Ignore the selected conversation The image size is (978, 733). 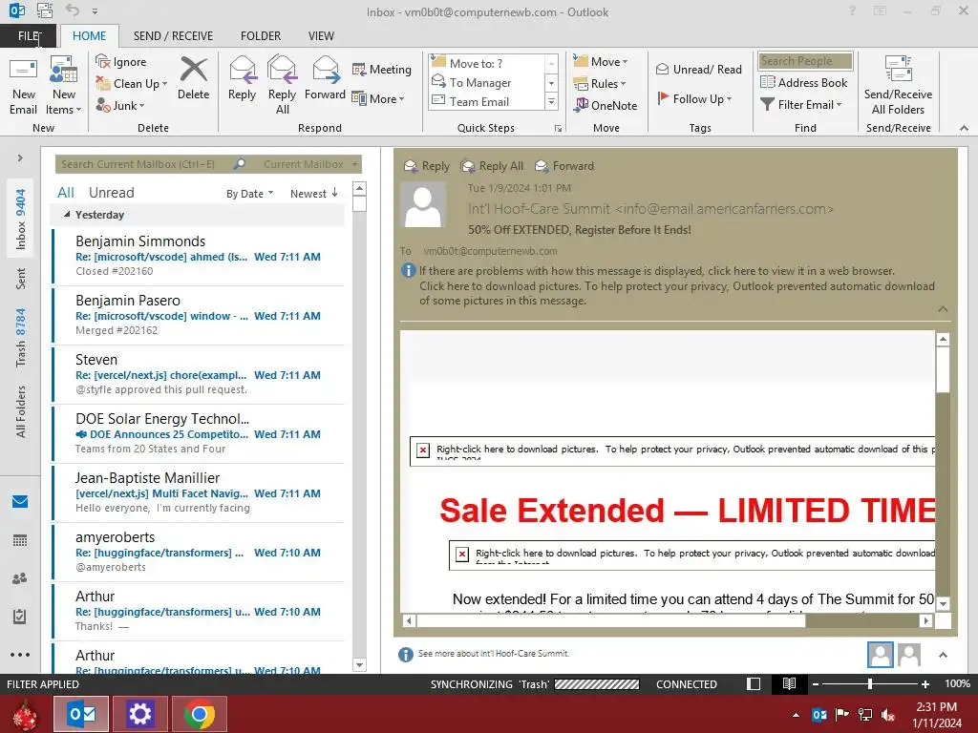pos(121,62)
